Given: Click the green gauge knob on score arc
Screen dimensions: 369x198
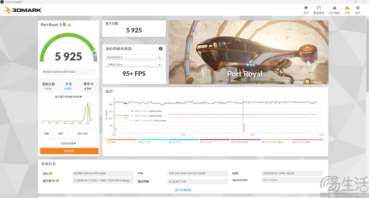Looking at the screenshot, I should 94,53.
